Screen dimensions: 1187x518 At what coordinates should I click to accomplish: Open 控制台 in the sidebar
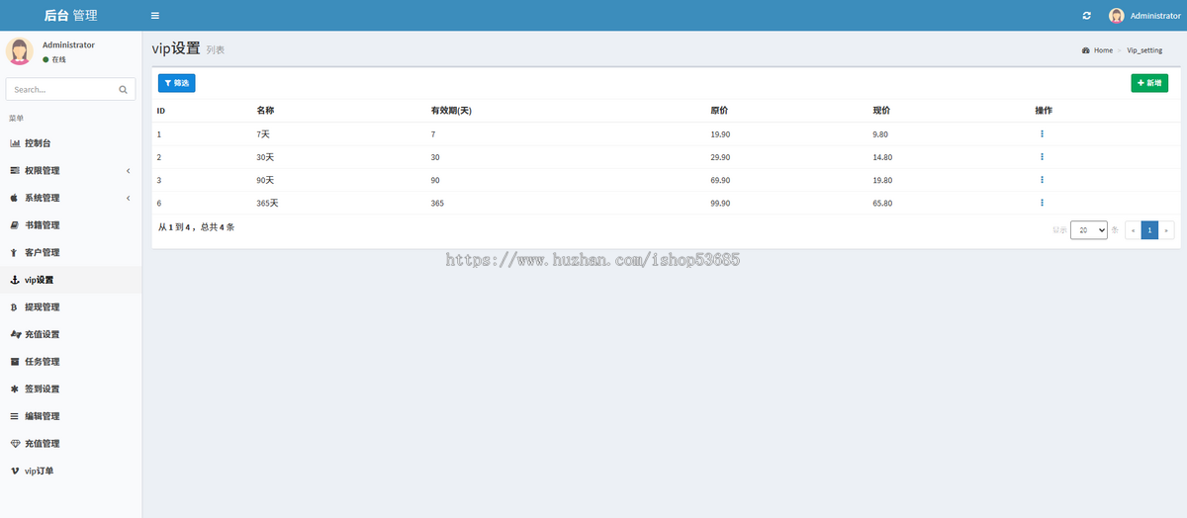38,143
